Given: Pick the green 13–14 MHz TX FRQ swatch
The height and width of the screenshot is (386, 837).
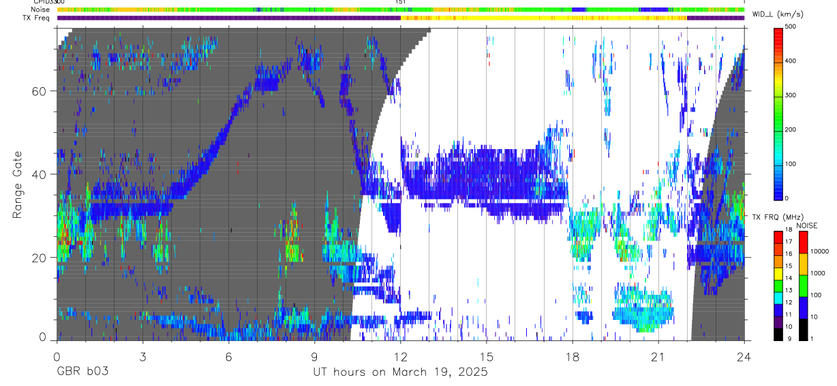Looking at the screenshot, I should point(778,285).
